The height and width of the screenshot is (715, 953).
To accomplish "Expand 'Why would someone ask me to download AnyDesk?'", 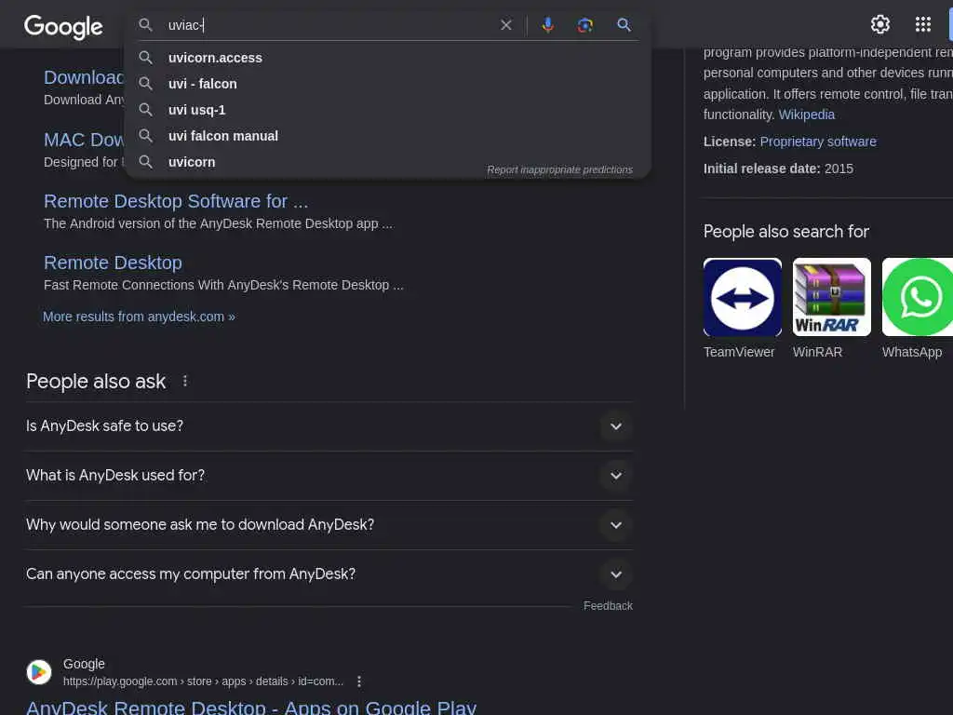I will coord(329,525).
